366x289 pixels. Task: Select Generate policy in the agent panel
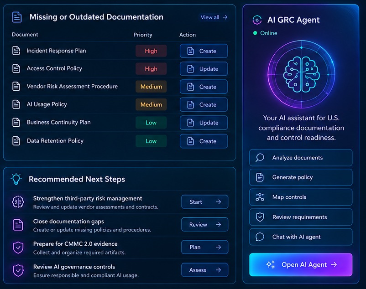tap(301, 177)
